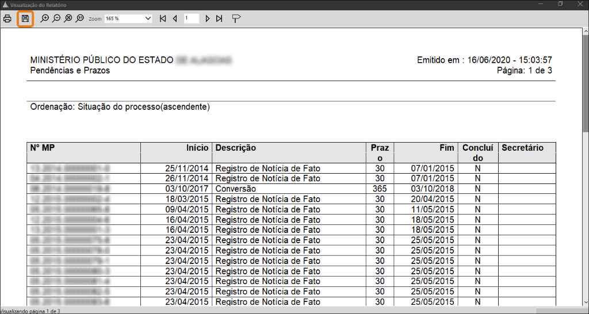The image size is (589, 314).
Task: Advance to the next page arrow
Action: pos(207,18)
